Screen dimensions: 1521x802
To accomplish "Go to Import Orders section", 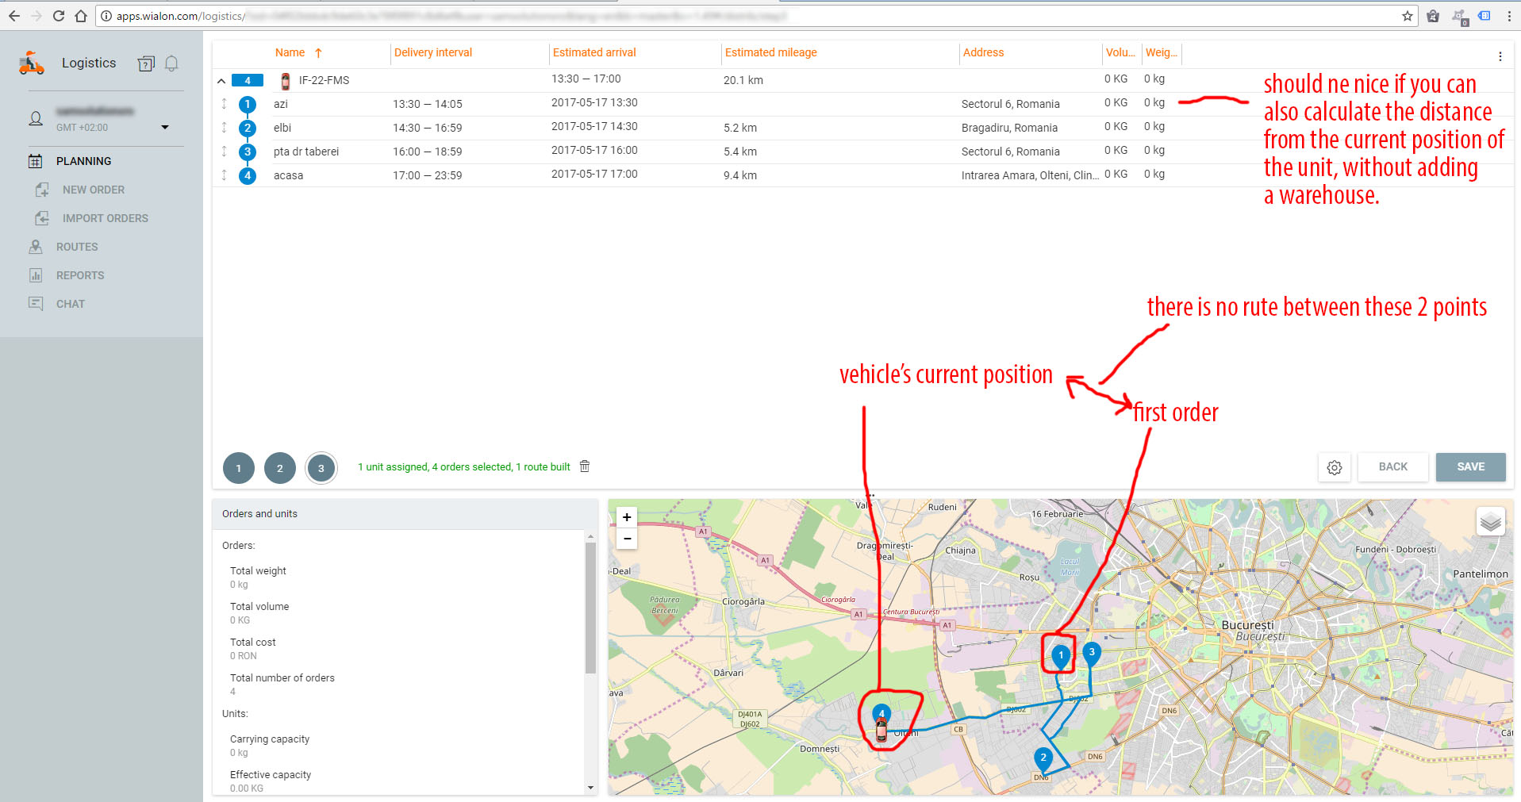I will [x=105, y=218].
